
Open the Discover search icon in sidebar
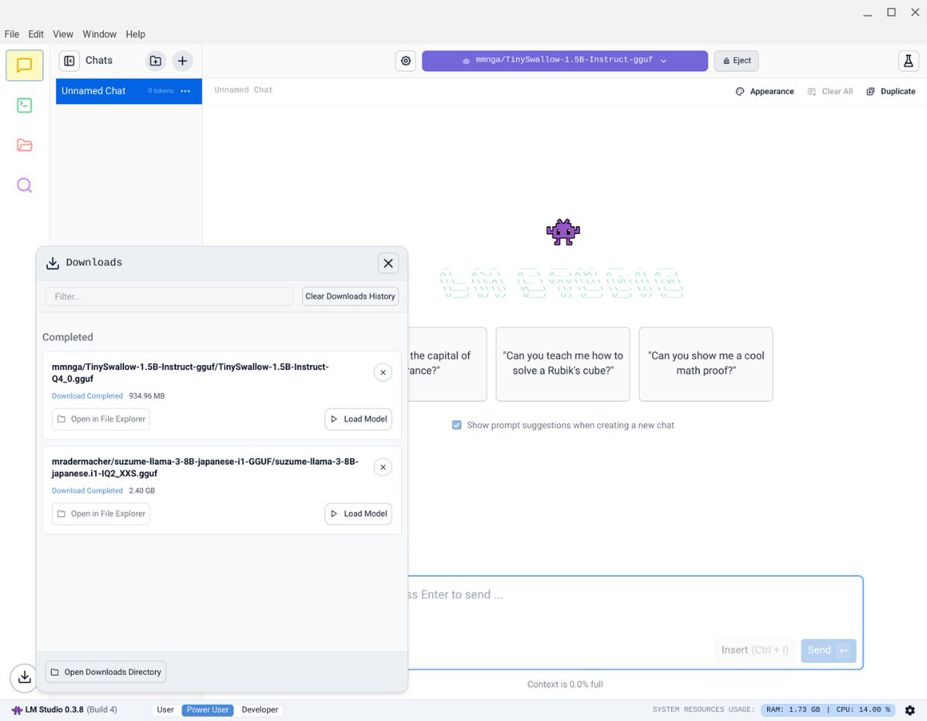point(25,185)
